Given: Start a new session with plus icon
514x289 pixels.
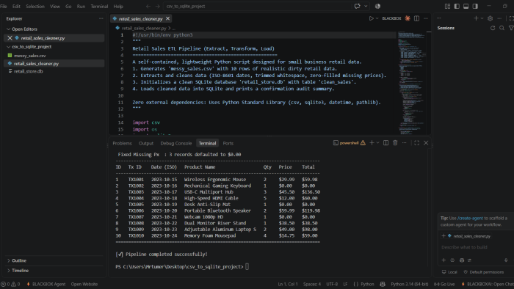Looking at the screenshot, I should click(x=476, y=18).
